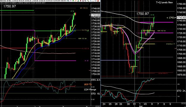Click 1725.00 on the right price axis
The height and width of the screenshot is (107, 186).
(181, 33)
